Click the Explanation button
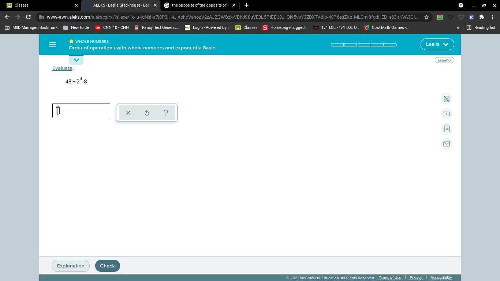This screenshot has height=281, width=500. [x=71, y=266]
